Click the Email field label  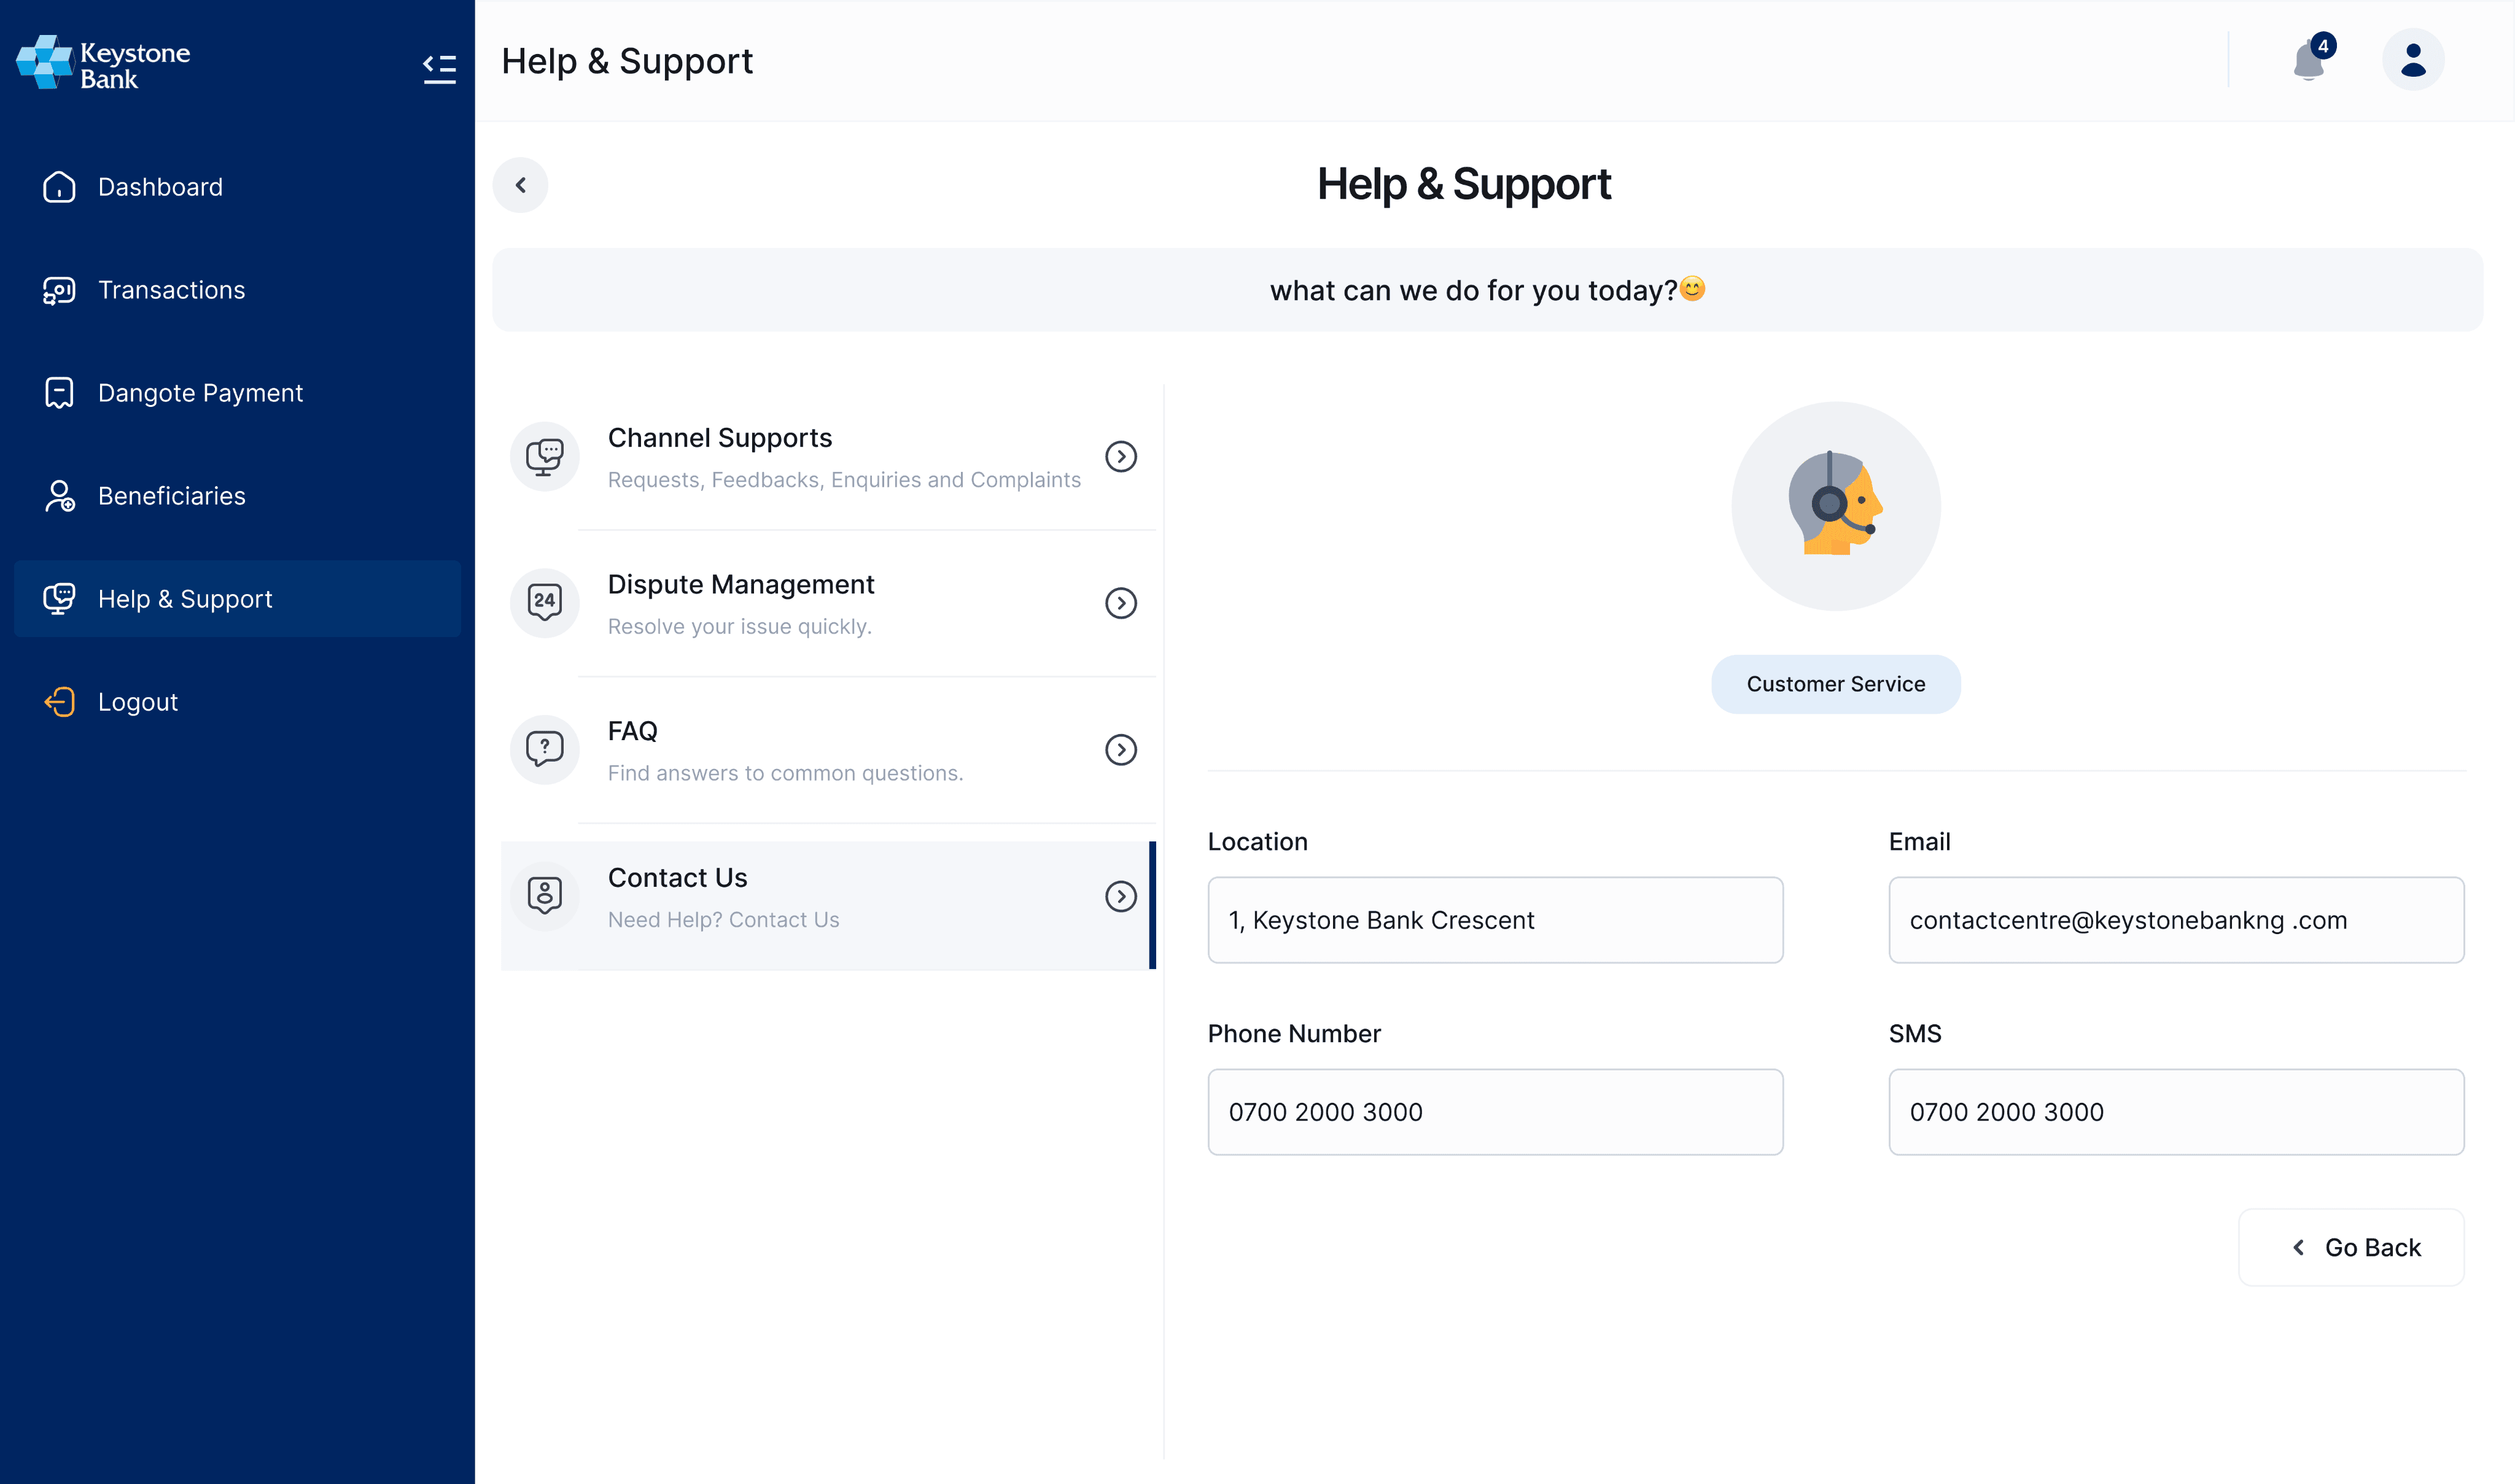coord(1919,842)
